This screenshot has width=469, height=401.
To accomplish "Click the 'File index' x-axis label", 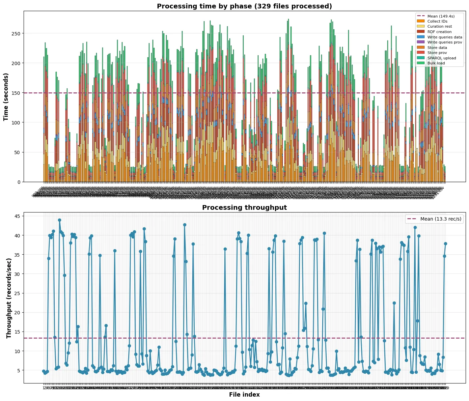I will 244,395.
